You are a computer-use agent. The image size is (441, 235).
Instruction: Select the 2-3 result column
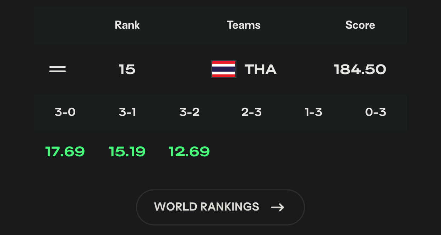(251, 112)
